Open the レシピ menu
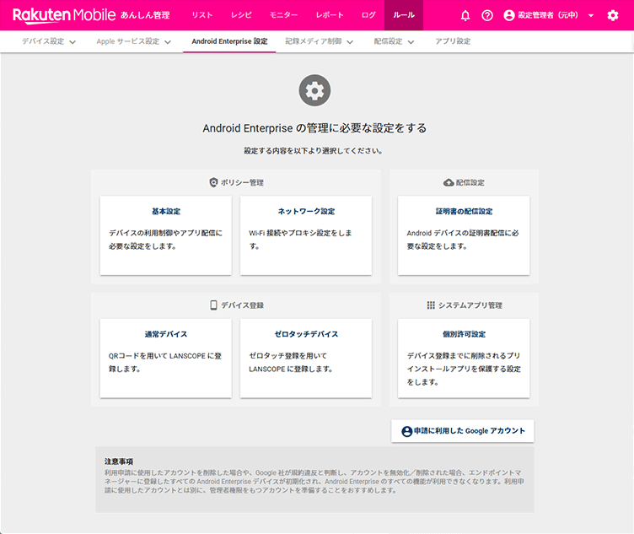This screenshot has height=534, width=634. coord(241,15)
